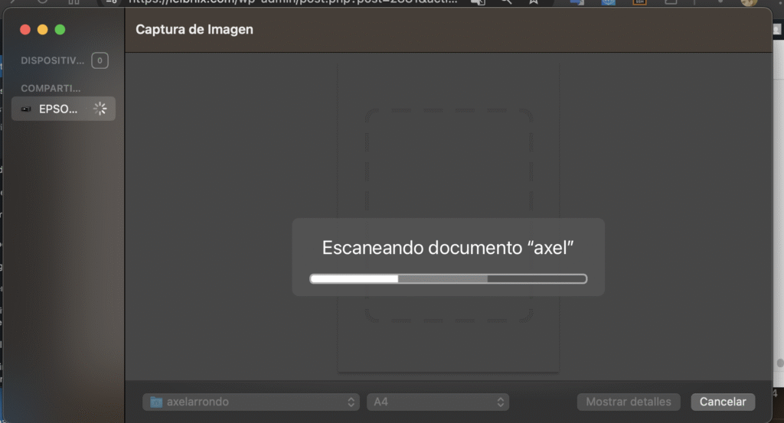The height and width of the screenshot is (423, 784).
Task: Select the EPSON scanner icon in sidebar
Action: [27, 109]
